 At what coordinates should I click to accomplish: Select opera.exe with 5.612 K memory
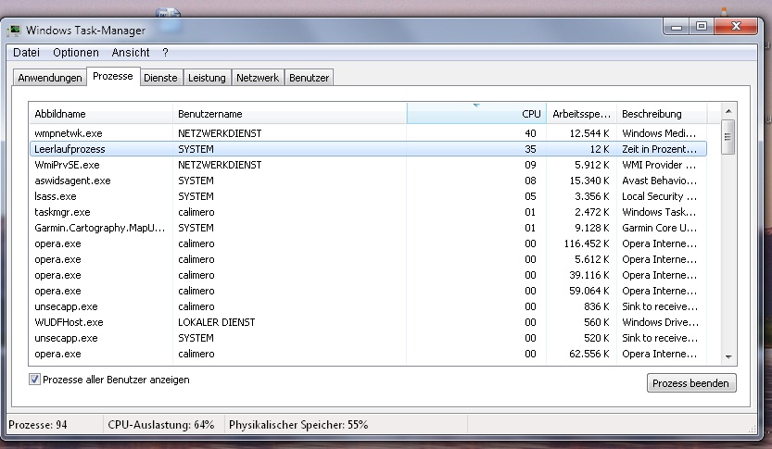(368, 259)
